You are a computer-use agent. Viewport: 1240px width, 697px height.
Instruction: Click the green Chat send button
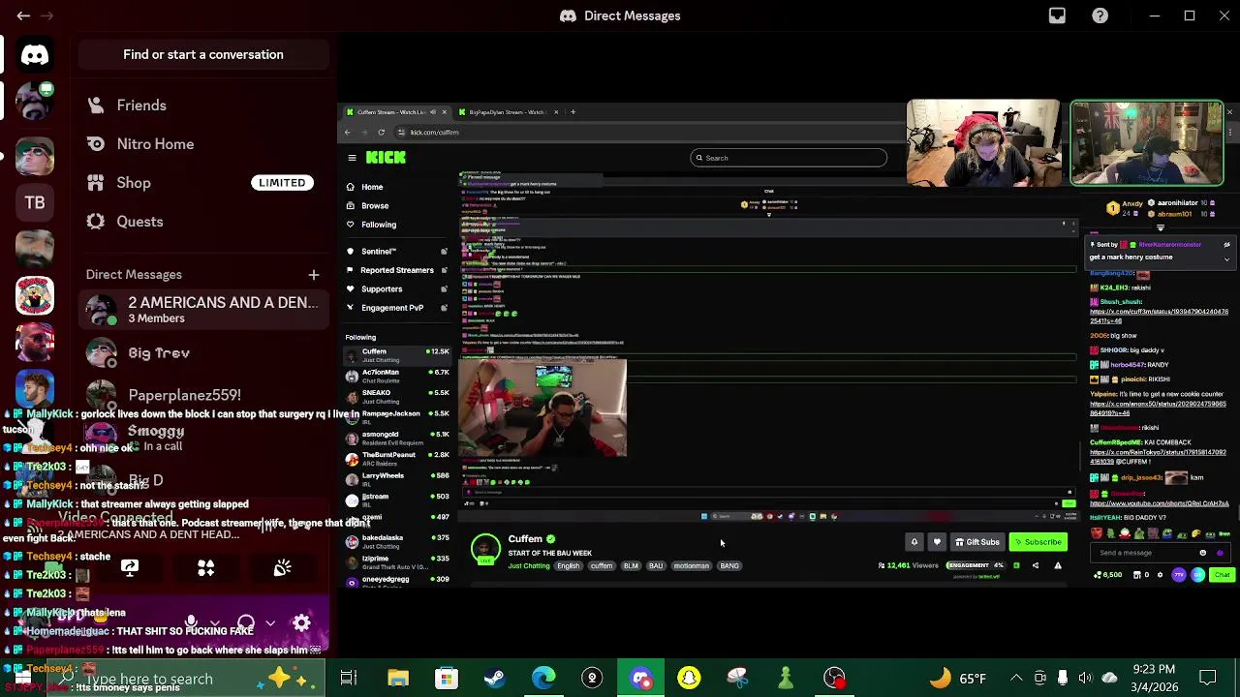pos(1223,575)
